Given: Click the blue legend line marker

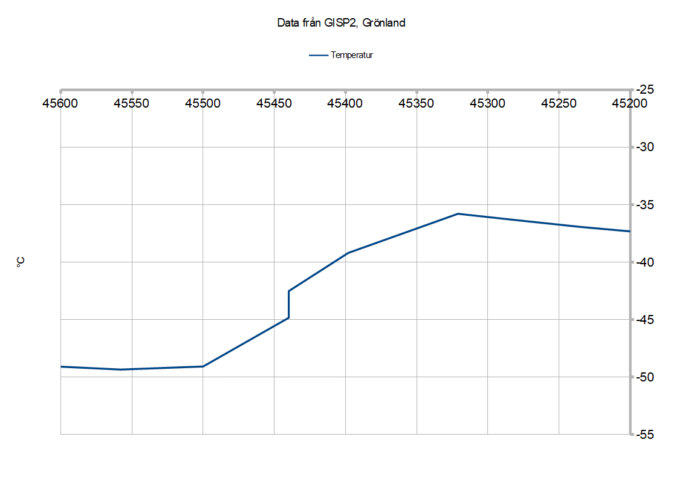Looking at the screenshot, I should (x=318, y=56).
